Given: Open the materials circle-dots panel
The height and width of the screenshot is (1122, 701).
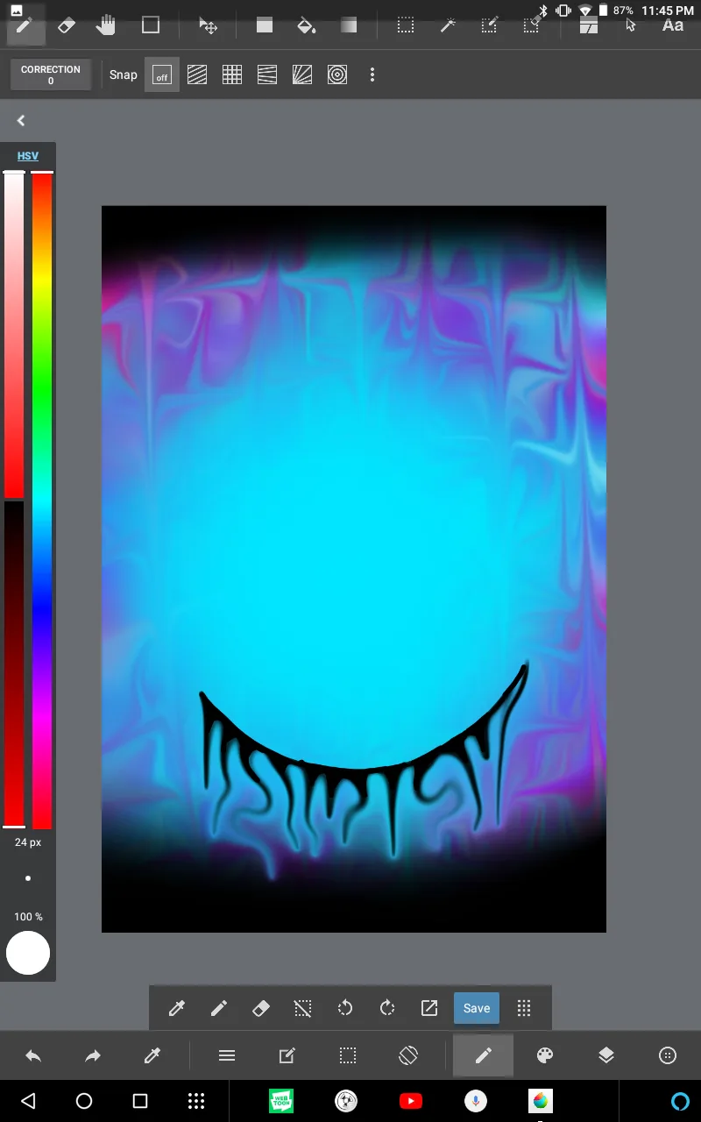Looking at the screenshot, I should tap(668, 1056).
